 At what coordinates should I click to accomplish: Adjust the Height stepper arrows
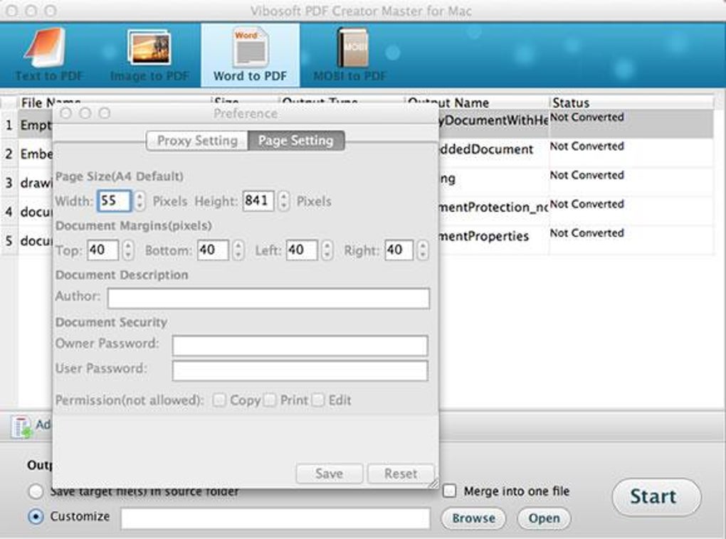tap(284, 201)
